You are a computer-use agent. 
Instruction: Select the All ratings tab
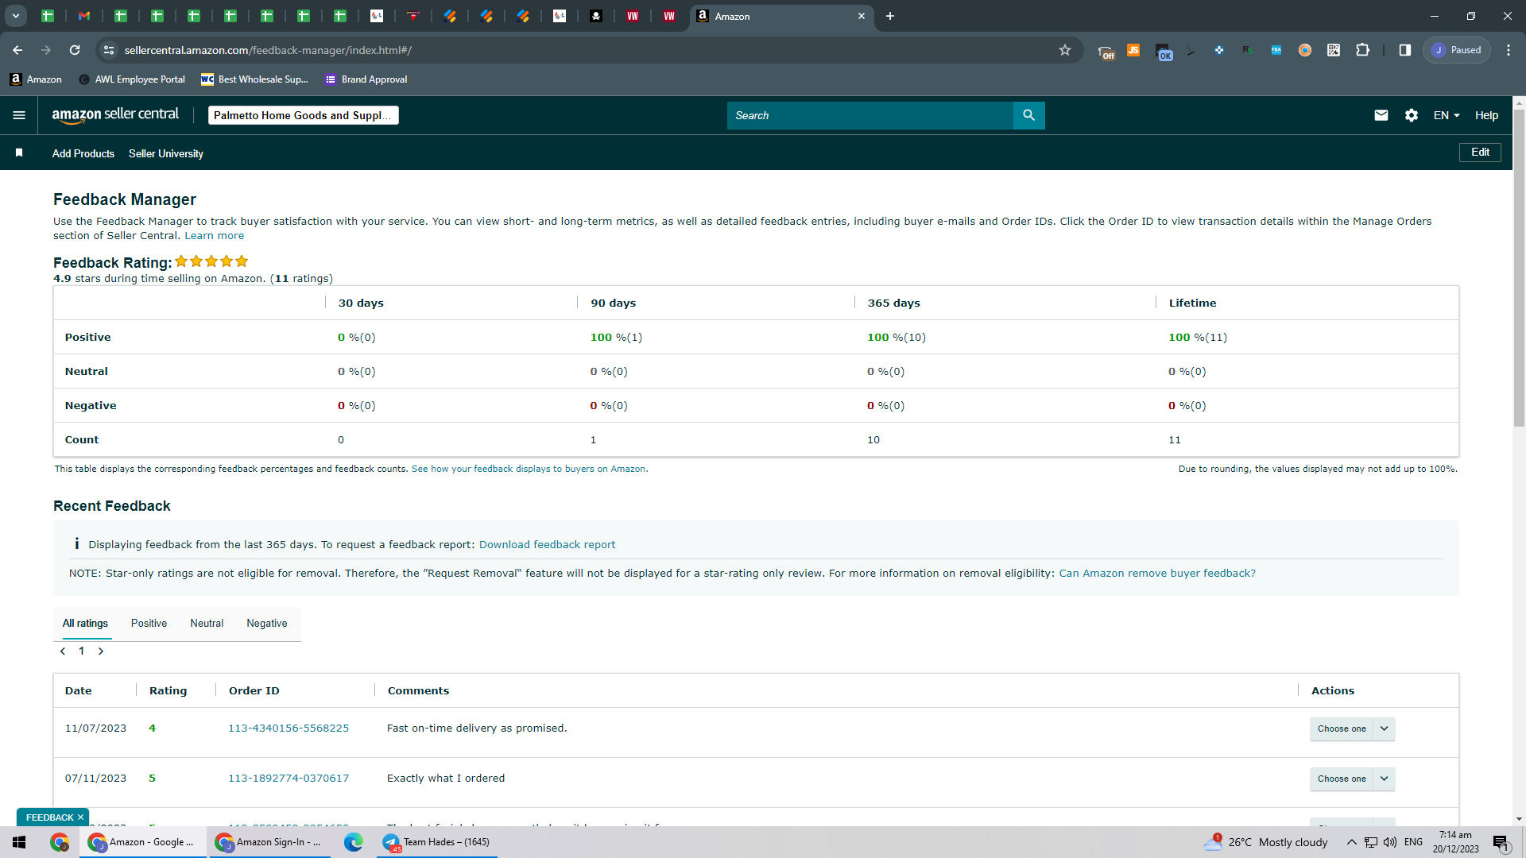pos(85,624)
